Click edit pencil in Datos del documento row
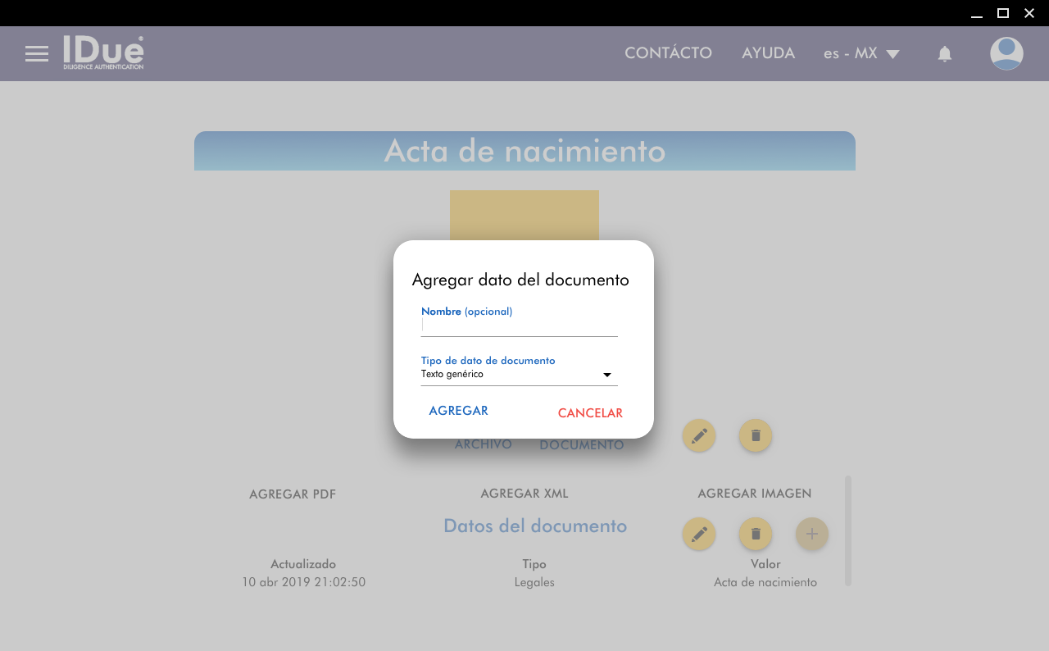Screen dimensions: 1049x651 [699, 534]
